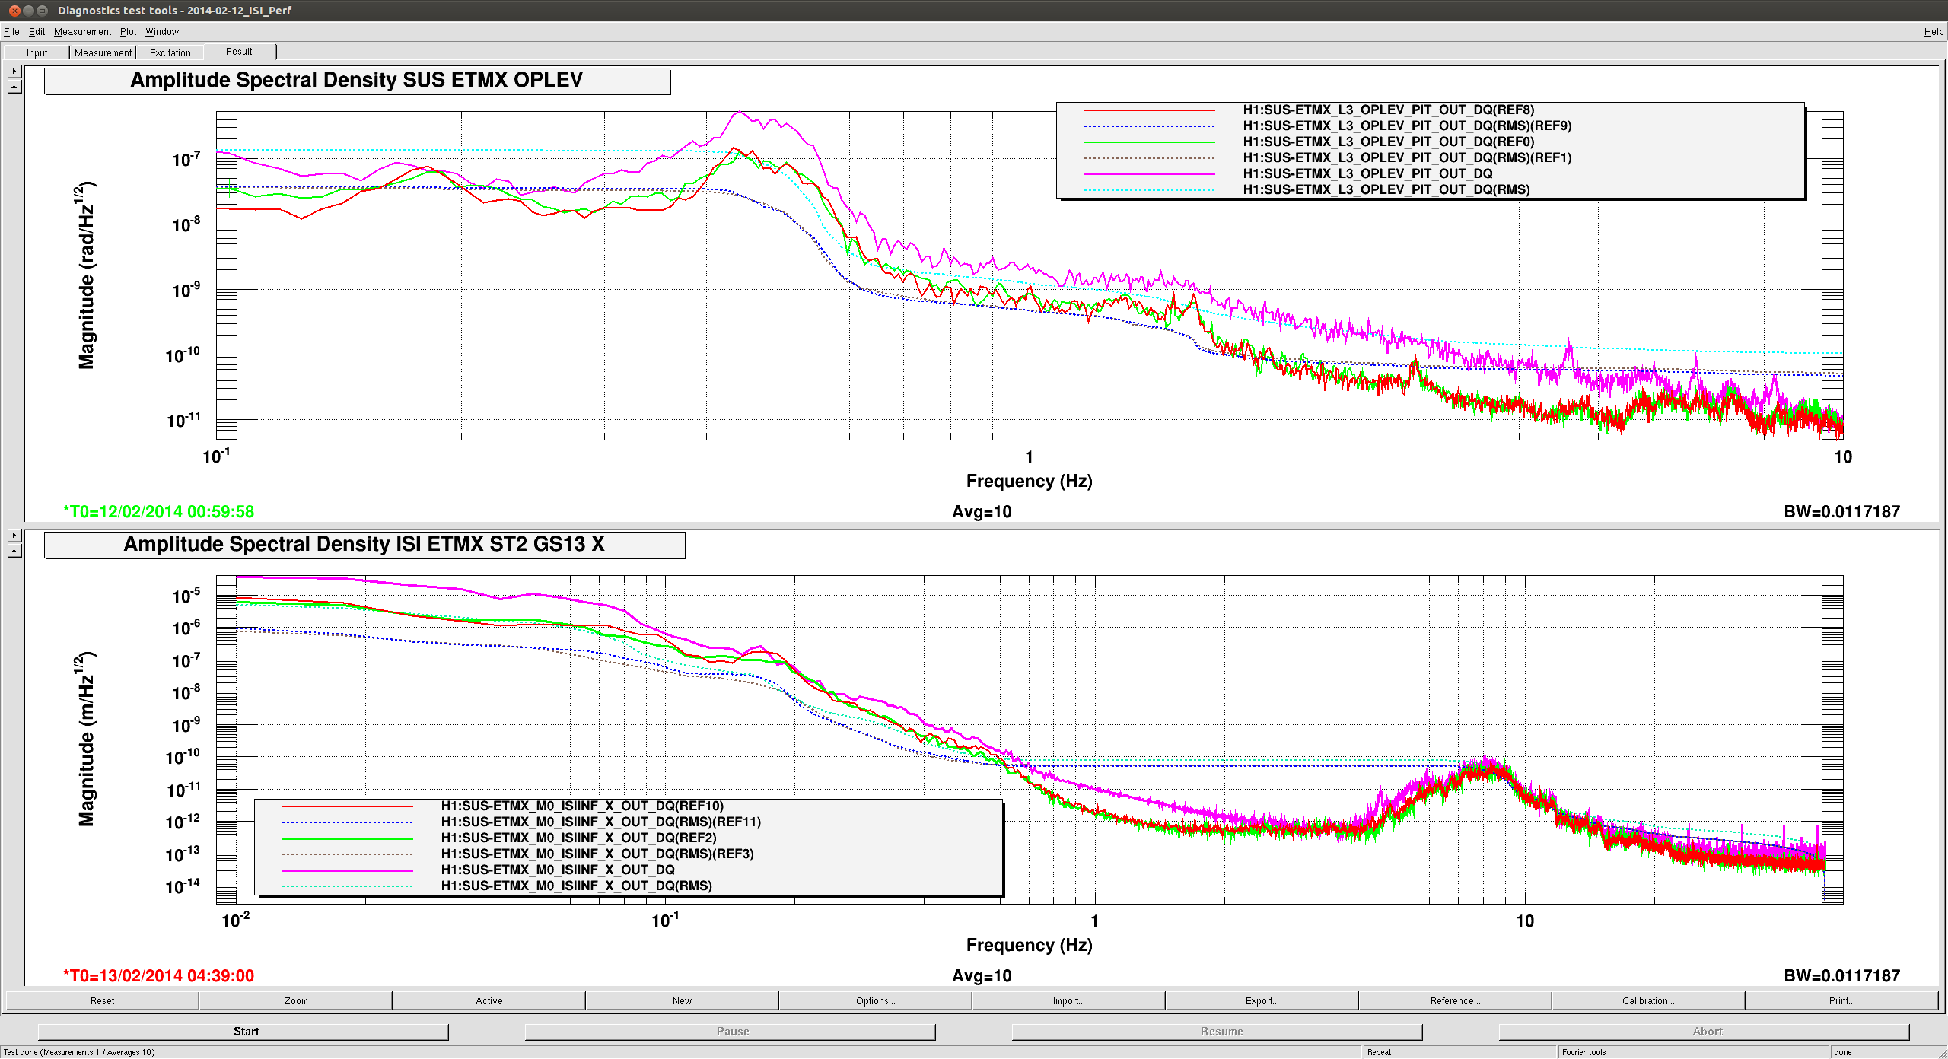
Task: Click the green line swatch for REF0
Action: pos(1149,142)
